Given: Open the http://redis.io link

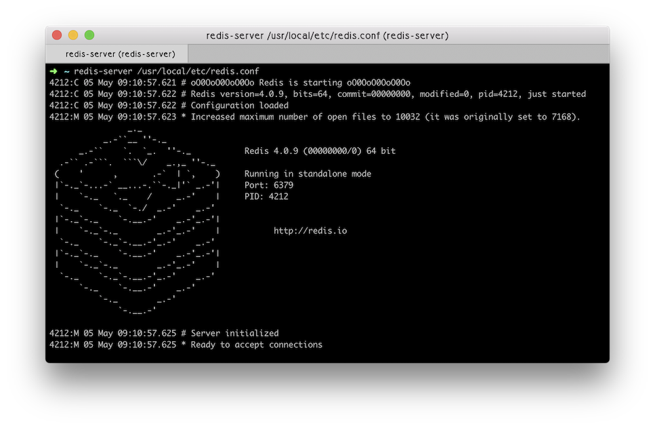Looking at the screenshot, I should [x=310, y=231].
